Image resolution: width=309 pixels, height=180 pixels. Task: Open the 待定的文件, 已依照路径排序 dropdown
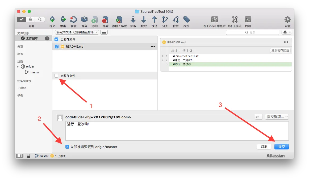(x=77, y=32)
